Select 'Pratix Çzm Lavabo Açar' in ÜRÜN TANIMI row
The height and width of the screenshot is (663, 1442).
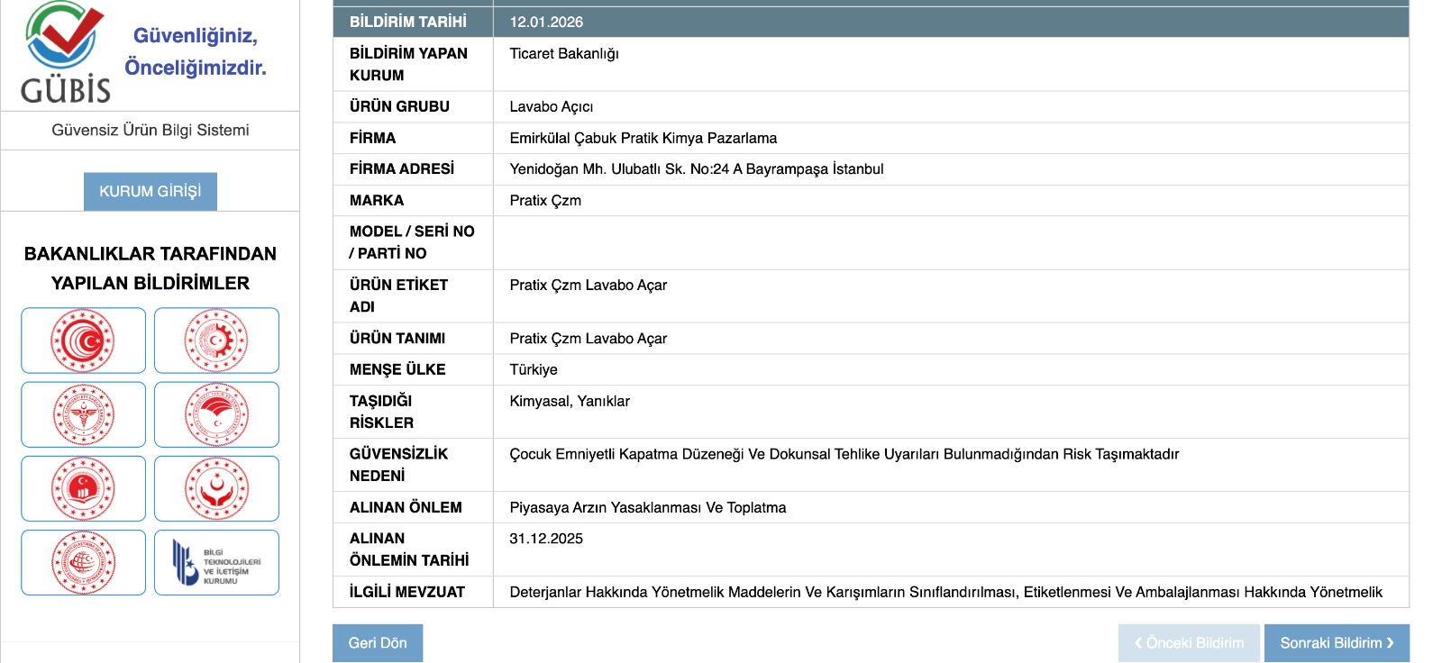589,338
